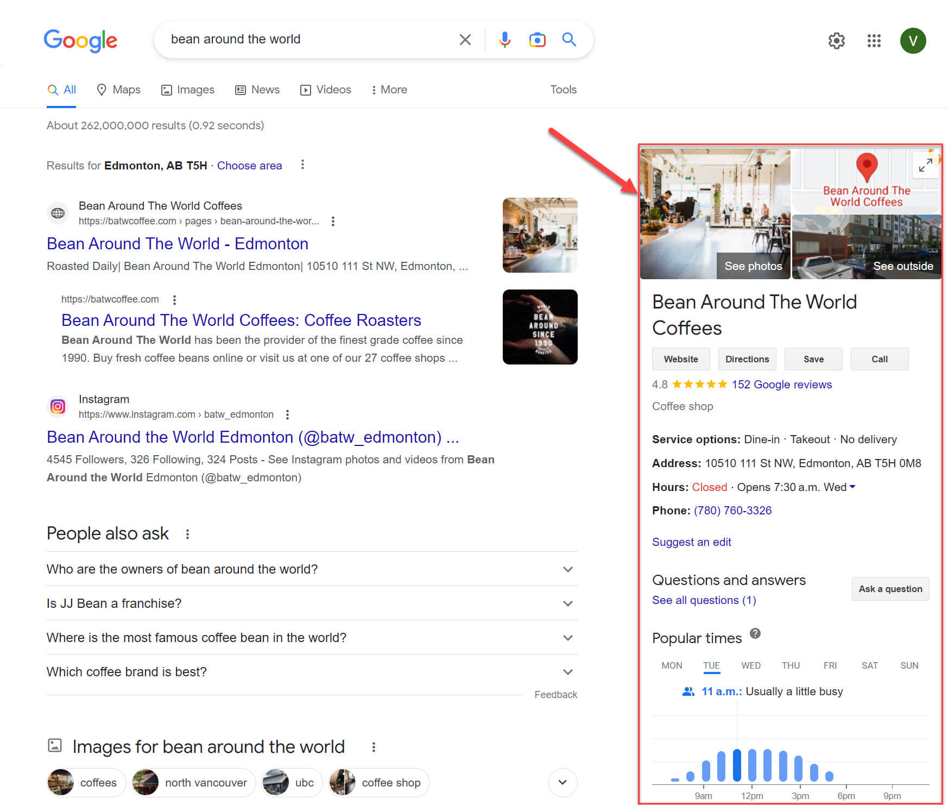
Task: Open the Google apps grid
Action: (874, 40)
